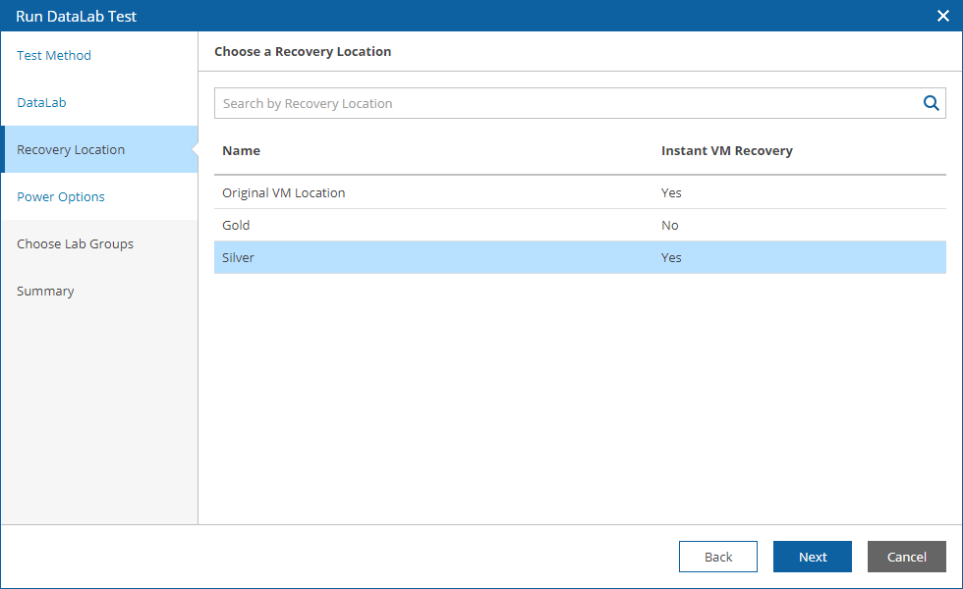Sort by the Name column header
Image resolution: width=963 pixels, height=589 pixels.
[x=242, y=151]
